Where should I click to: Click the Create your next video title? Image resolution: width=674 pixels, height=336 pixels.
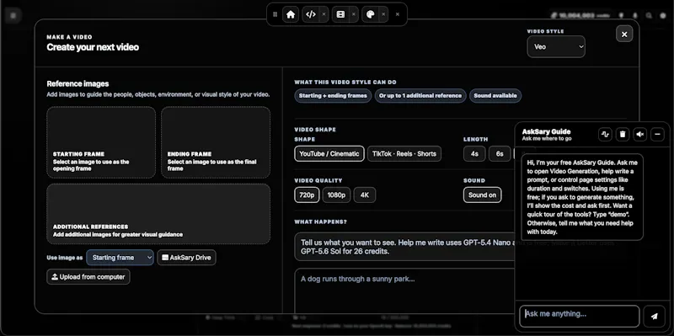coord(93,47)
